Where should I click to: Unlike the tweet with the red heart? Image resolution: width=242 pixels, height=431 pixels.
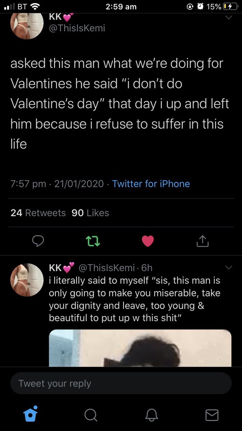[x=148, y=241]
